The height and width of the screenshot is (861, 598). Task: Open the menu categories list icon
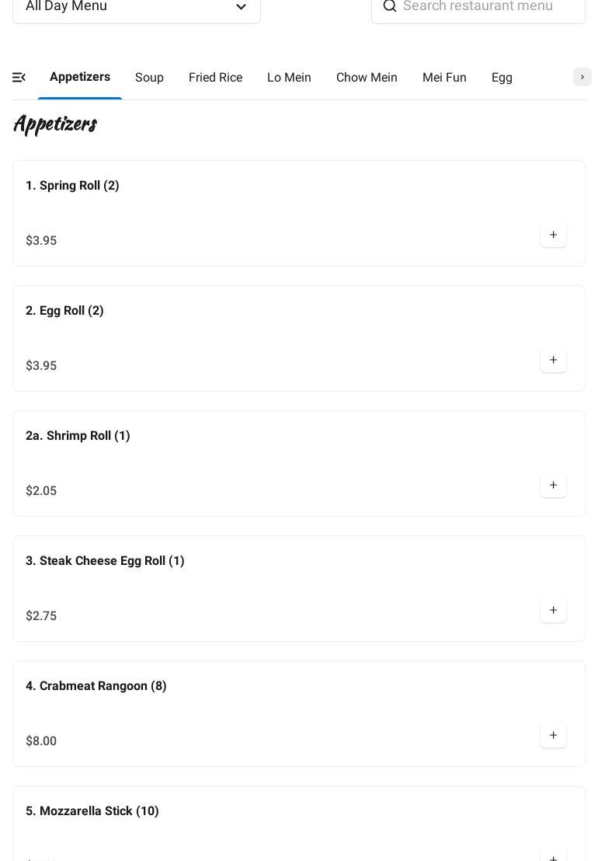click(19, 78)
